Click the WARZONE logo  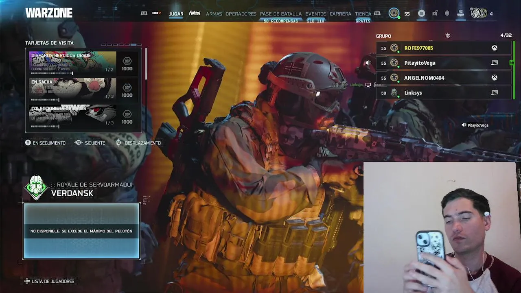point(49,13)
